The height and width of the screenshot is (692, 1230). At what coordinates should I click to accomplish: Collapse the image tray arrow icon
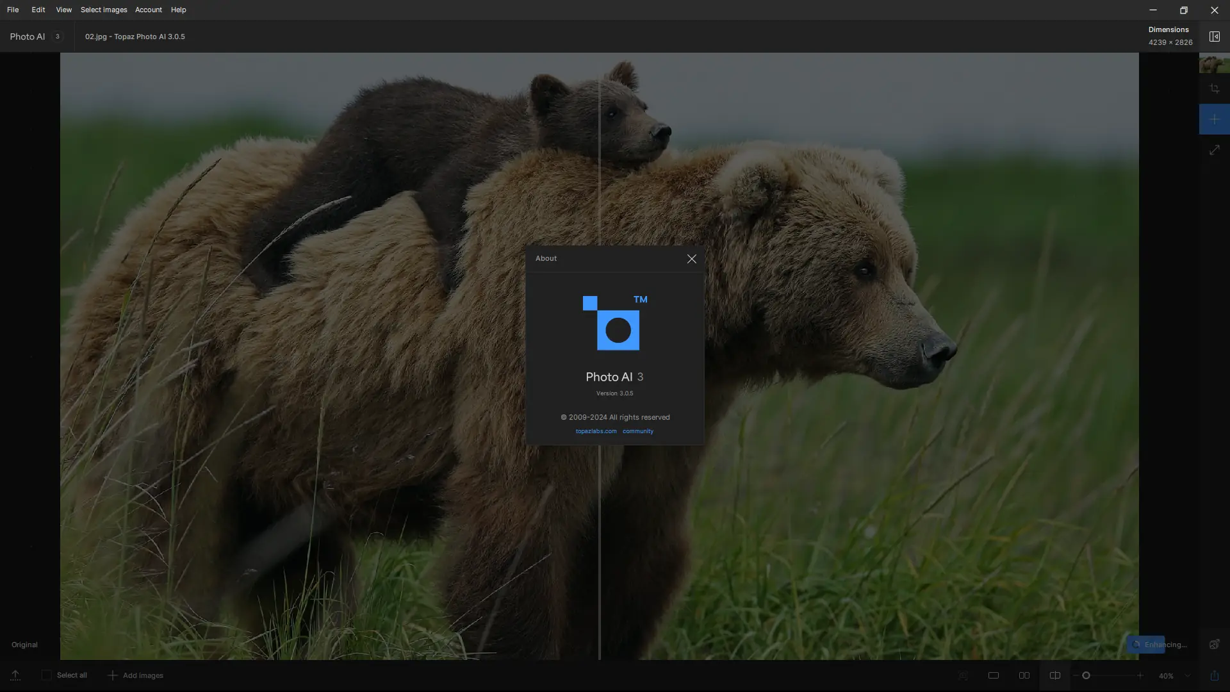pyautogui.click(x=15, y=675)
